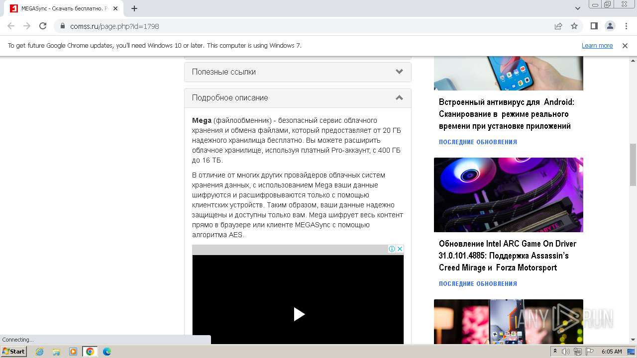Bookmark this page with the star icon
The width and height of the screenshot is (637, 358).
coord(574,26)
